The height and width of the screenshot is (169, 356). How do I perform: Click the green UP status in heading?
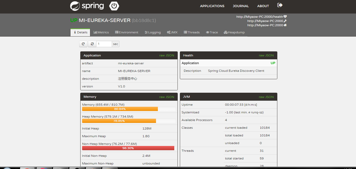pyautogui.click(x=74, y=20)
